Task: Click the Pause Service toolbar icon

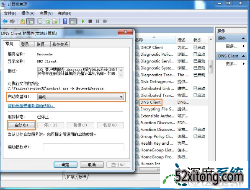Action: [98, 21]
